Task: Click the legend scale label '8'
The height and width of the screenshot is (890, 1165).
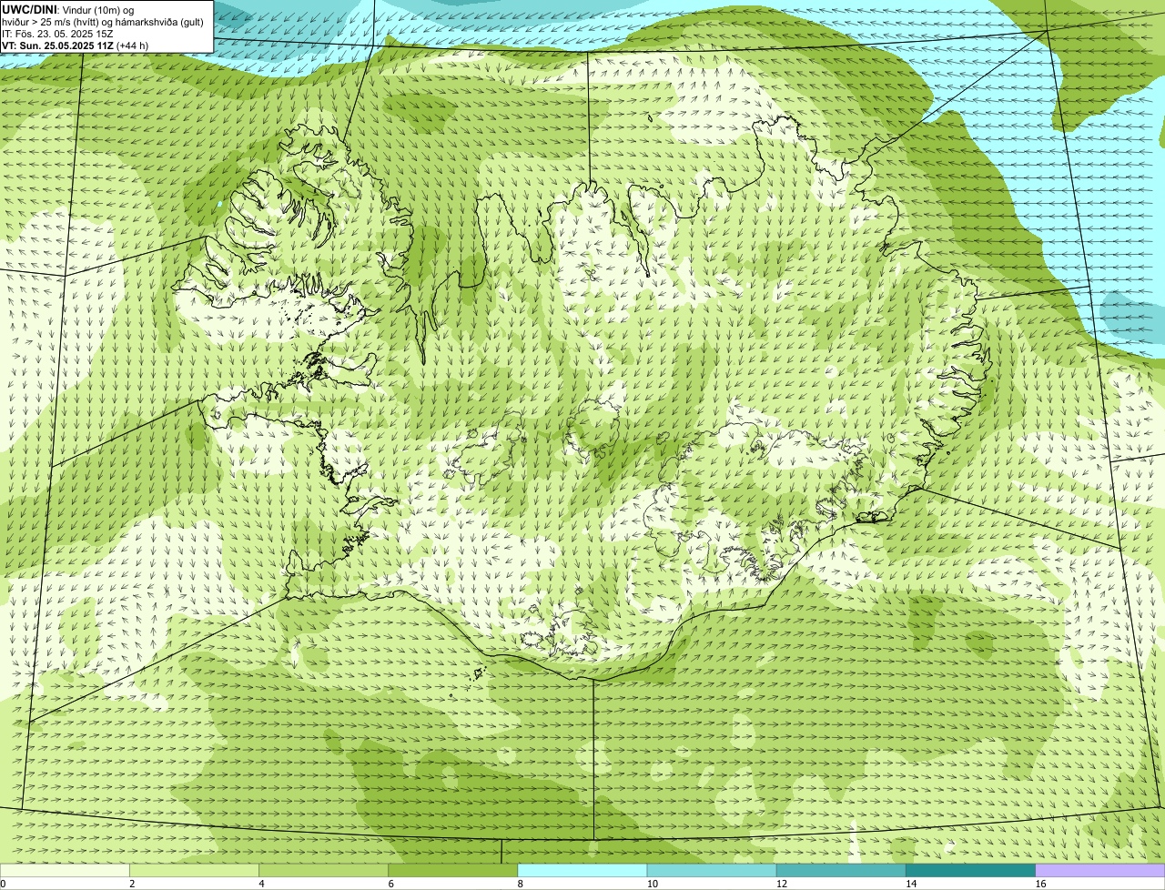Action: point(521,884)
